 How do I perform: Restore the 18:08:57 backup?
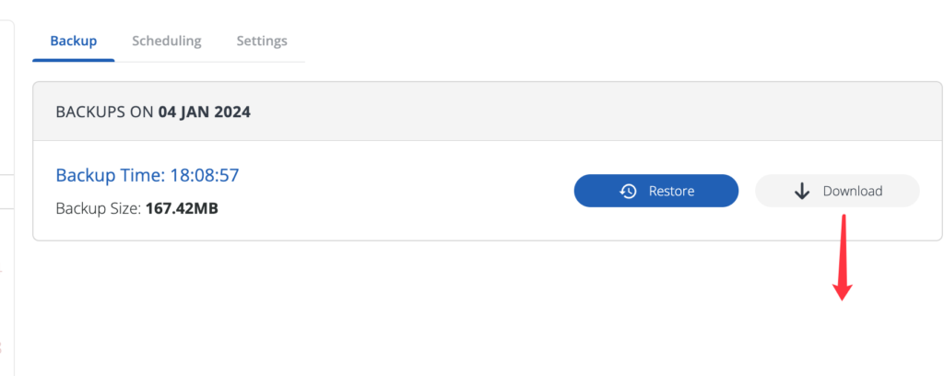pyautogui.click(x=656, y=191)
